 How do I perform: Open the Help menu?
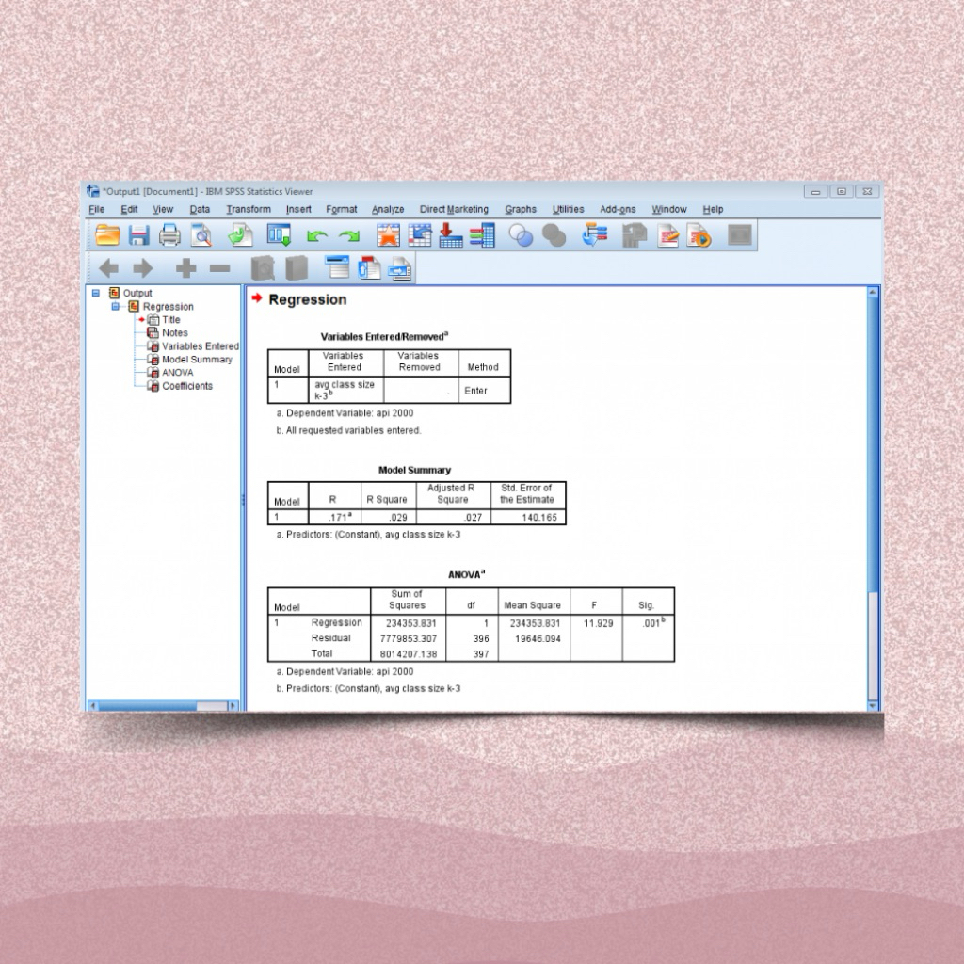pos(714,210)
